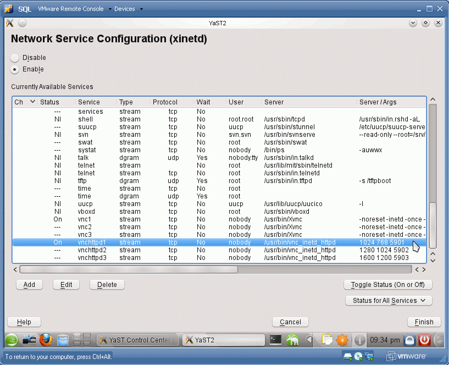This screenshot has height=365, width=449.
Task: Open the openSUSE start menu
Action: (x=12, y=340)
